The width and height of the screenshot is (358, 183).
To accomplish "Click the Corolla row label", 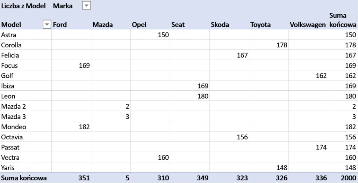I will click(x=12, y=45).
